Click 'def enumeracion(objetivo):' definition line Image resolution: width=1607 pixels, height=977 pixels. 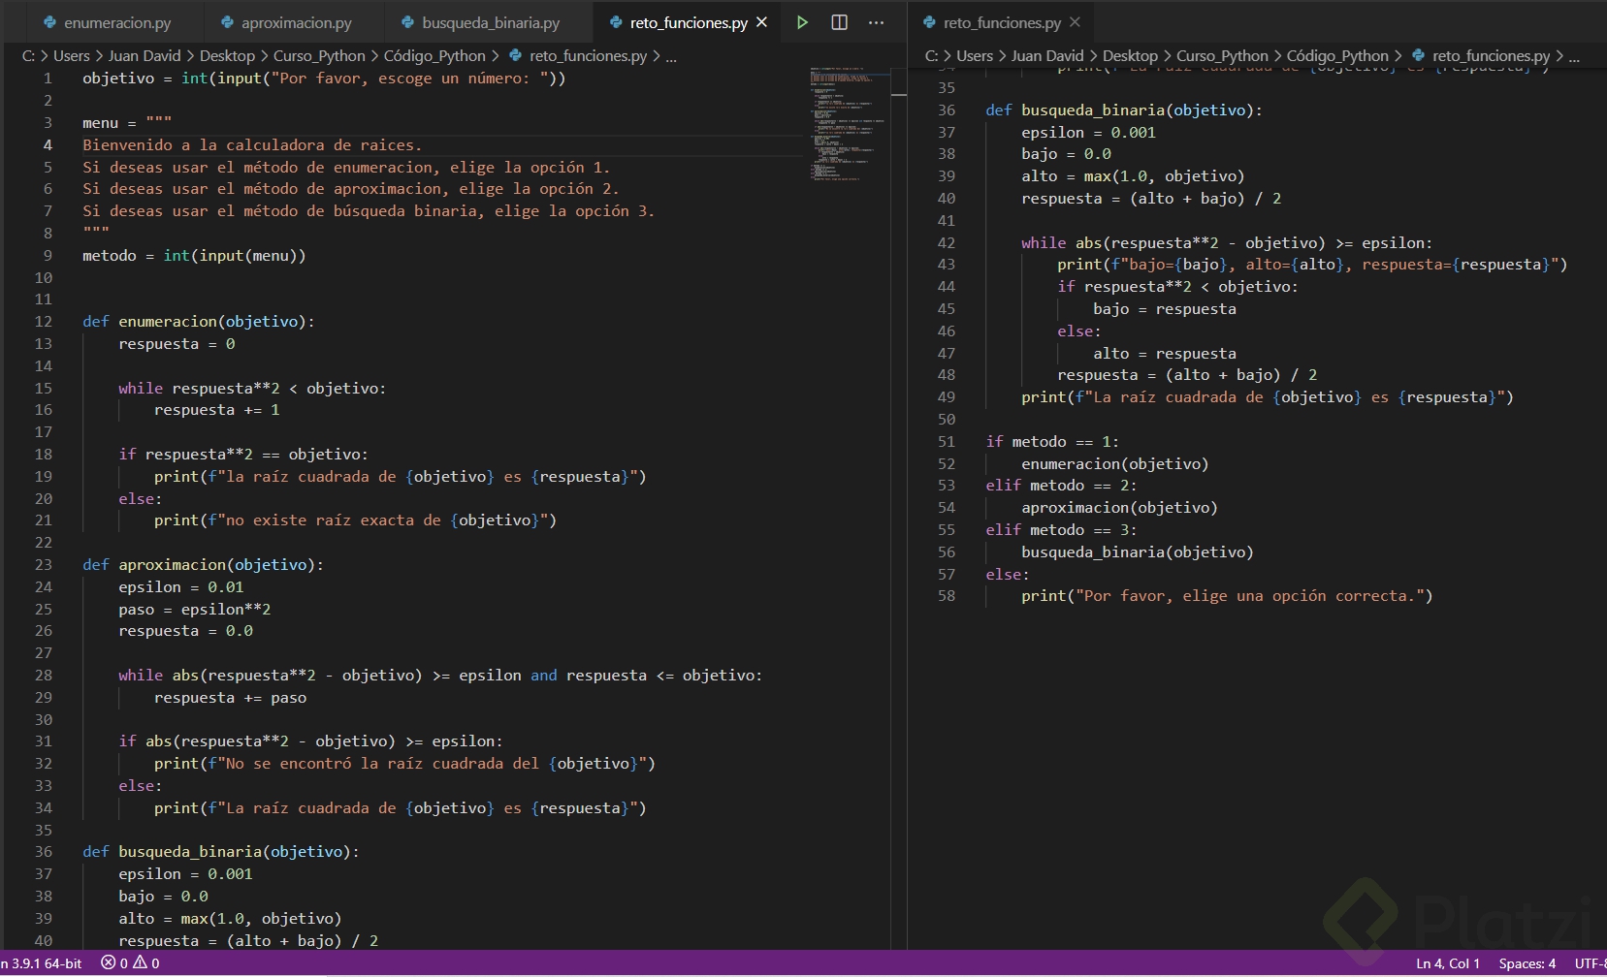pyautogui.click(x=199, y=322)
